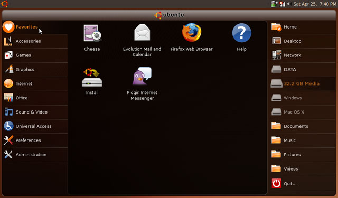Open the clock showing Sat Apr 25, 7:40 PM

coord(315,4)
